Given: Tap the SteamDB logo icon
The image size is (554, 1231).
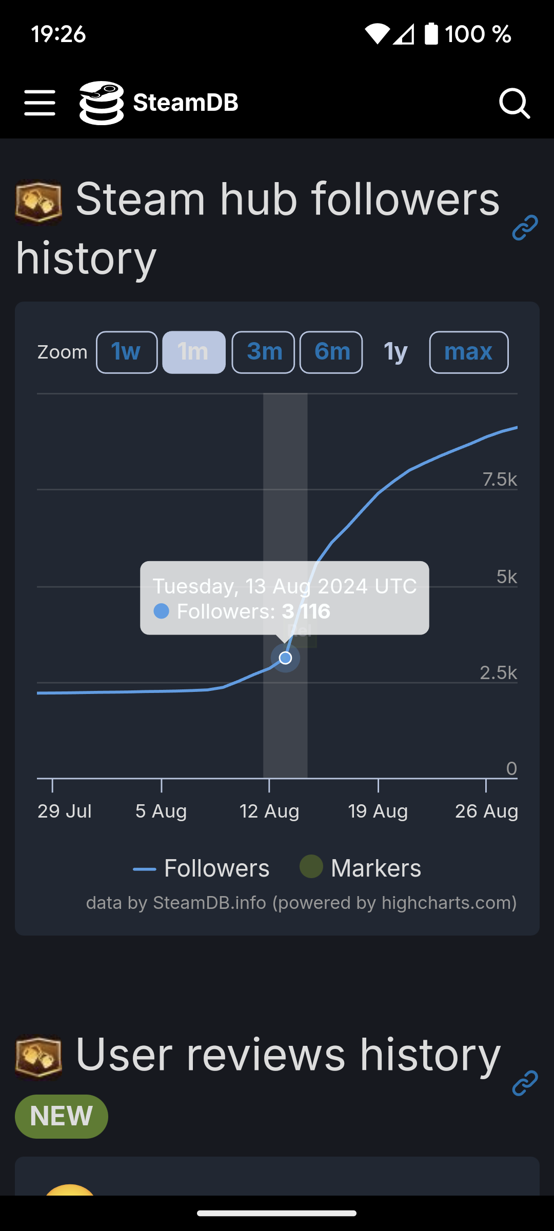Looking at the screenshot, I should pyautogui.click(x=102, y=103).
